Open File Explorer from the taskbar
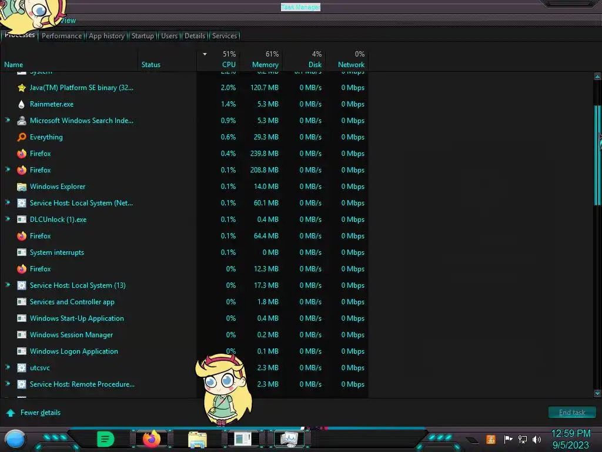This screenshot has width=602, height=452. pyautogui.click(x=198, y=439)
